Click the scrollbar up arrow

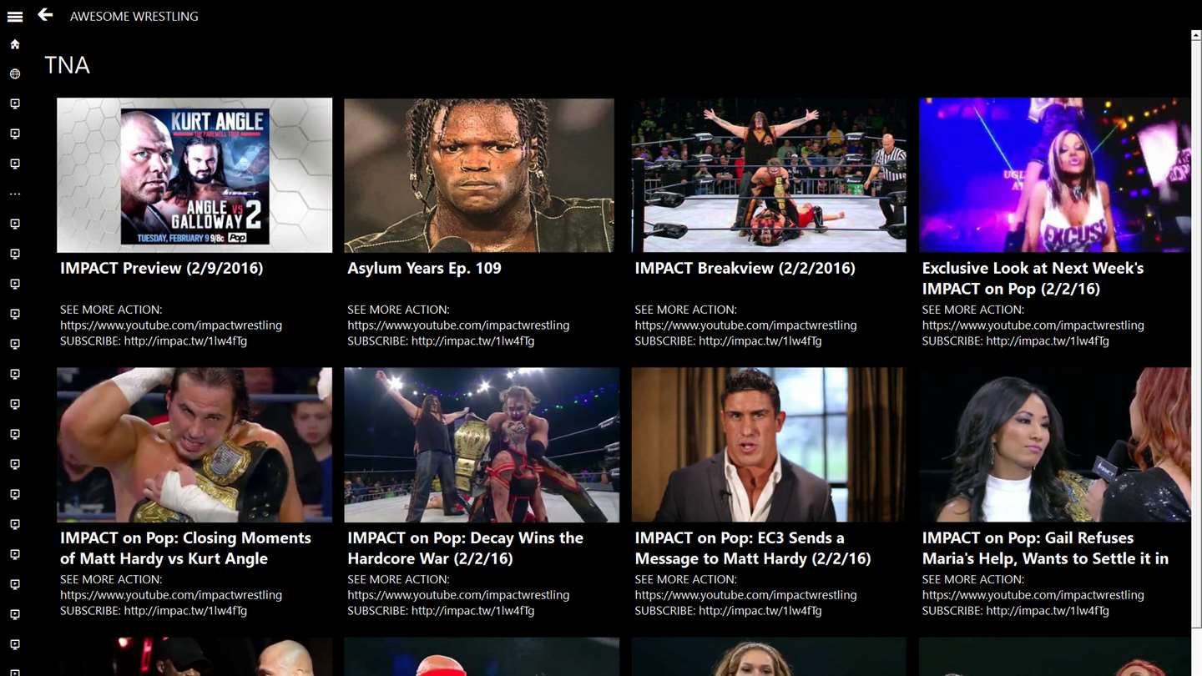(1196, 36)
